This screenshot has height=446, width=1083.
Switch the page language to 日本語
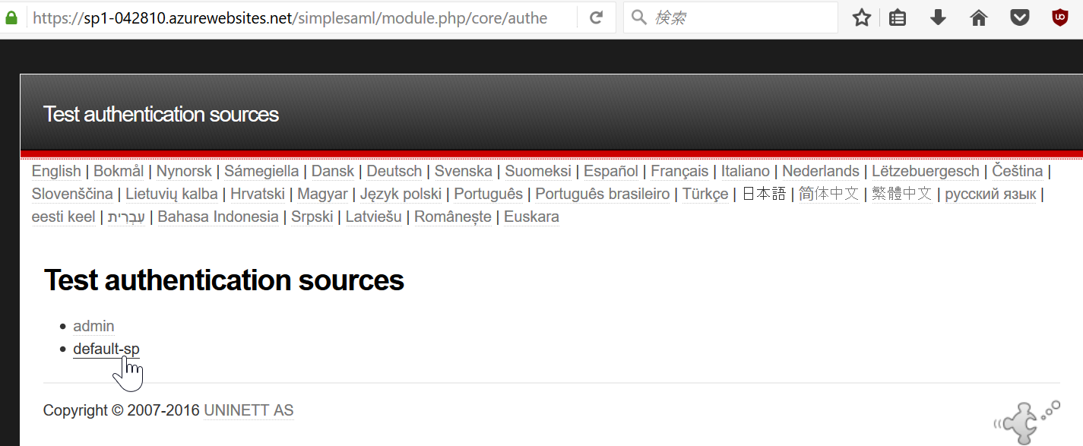coord(764,194)
